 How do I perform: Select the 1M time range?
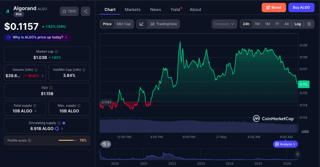coord(267,24)
